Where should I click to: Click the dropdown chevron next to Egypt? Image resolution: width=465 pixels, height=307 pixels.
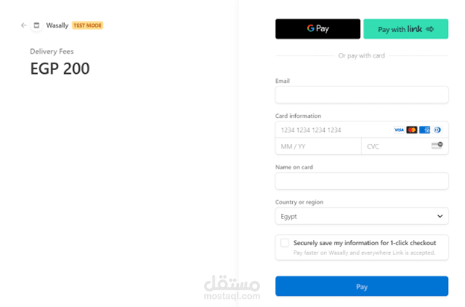(439, 216)
